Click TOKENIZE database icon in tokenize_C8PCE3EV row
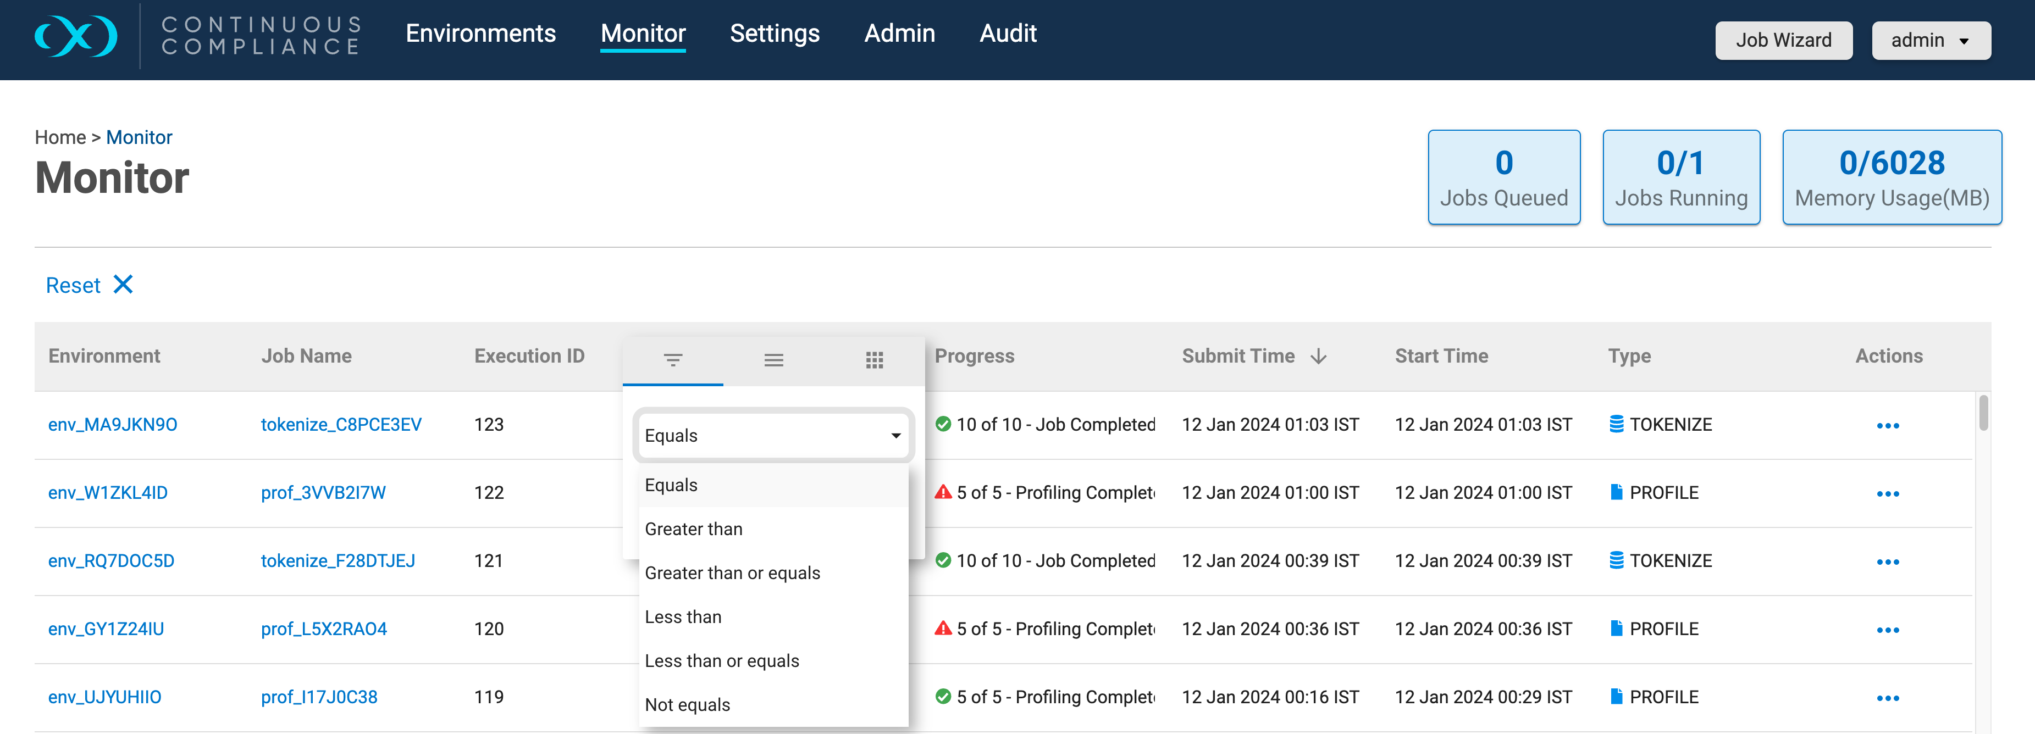This screenshot has height=734, width=2035. pos(1616,424)
